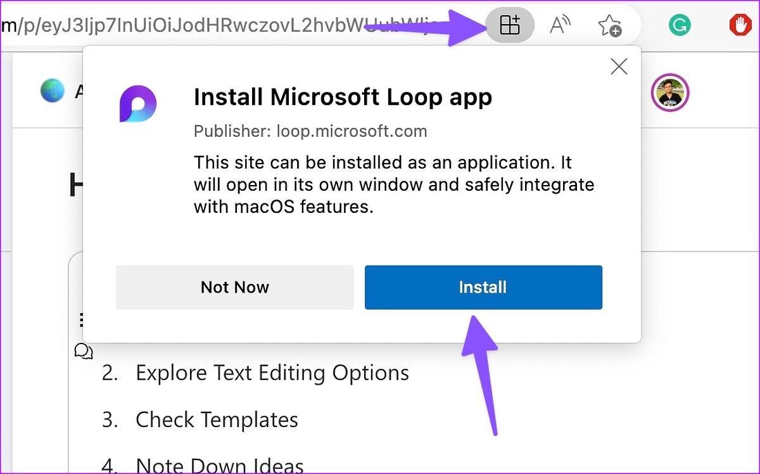
Task: Open the green Grammarly extension
Action: click(x=680, y=25)
